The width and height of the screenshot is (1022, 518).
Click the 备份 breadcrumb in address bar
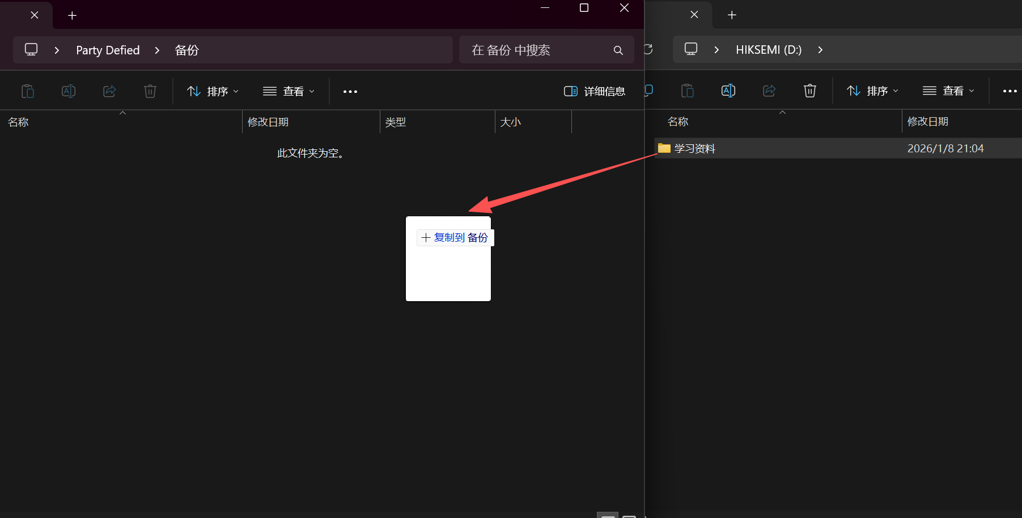point(187,50)
